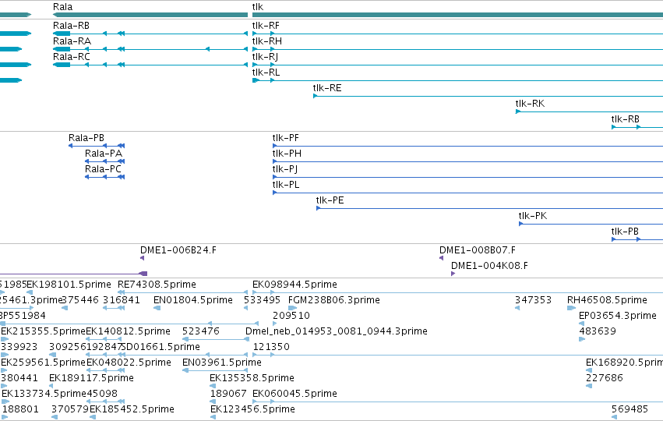Select EST EN03961.5prime
Viewport: 663px width, 421px height.
click(215, 370)
